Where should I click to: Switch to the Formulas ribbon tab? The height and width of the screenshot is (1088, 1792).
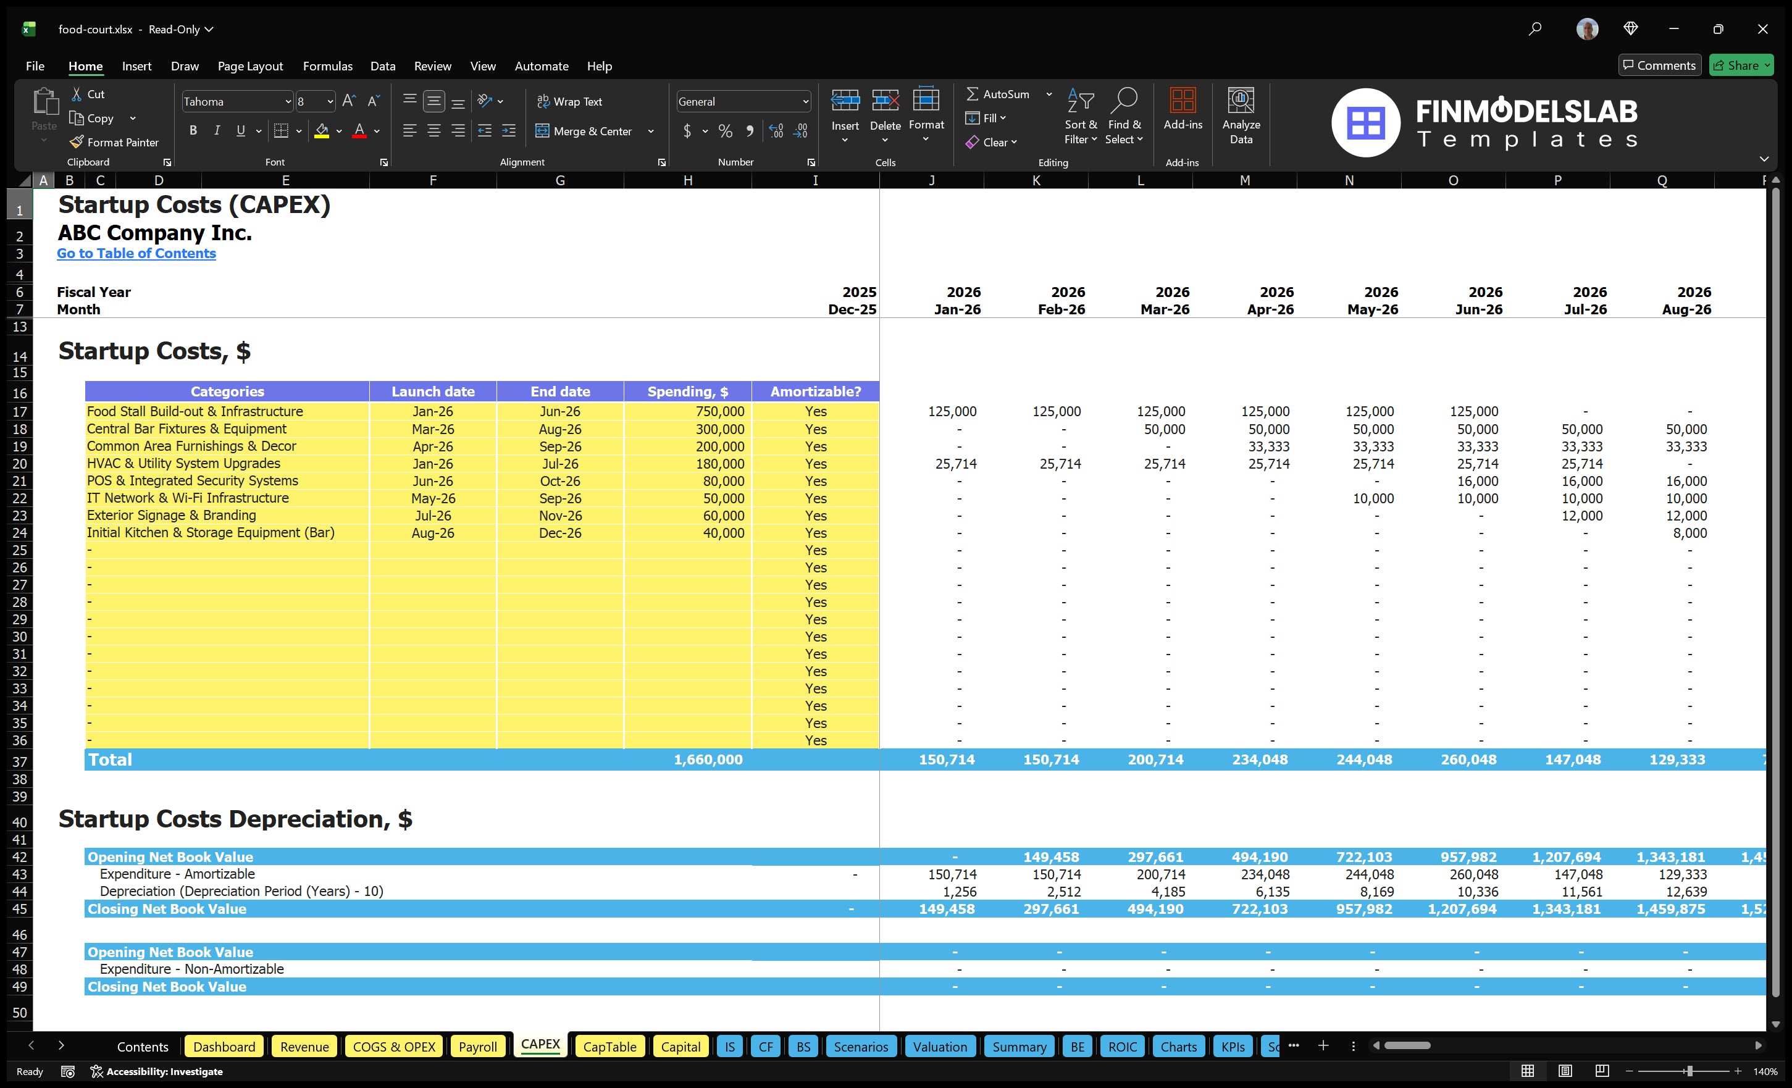click(x=327, y=65)
